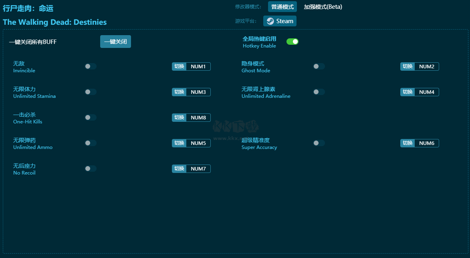Click the NUM1 hotkey field
Image resolution: width=470 pixels, height=258 pixels.
pos(198,66)
